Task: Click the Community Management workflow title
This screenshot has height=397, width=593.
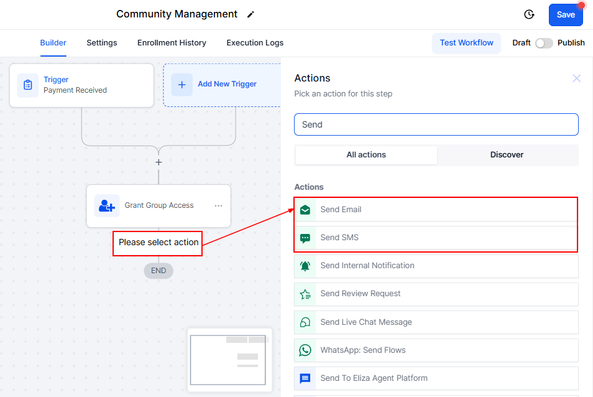Action: pyautogui.click(x=177, y=14)
